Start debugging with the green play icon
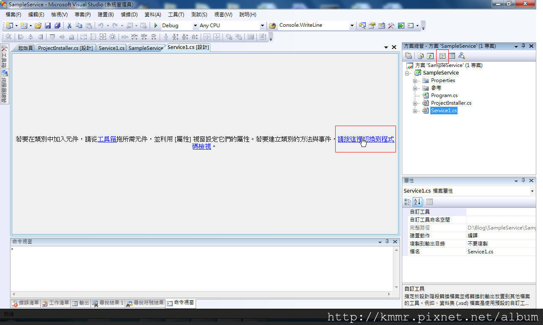This screenshot has width=543, height=325. click(156, 26)
